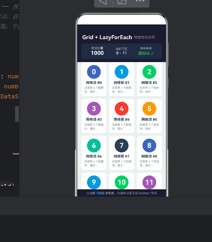Click the Grid + LazyForEach heading

107,37
